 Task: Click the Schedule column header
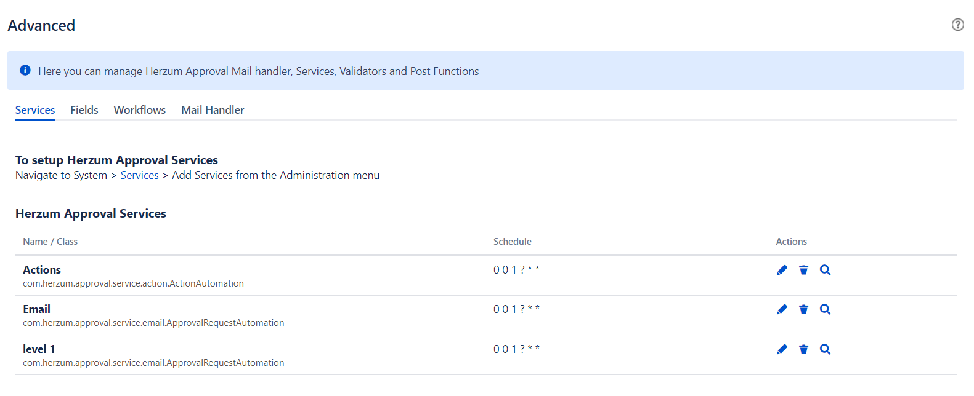(x=512, y=242)
